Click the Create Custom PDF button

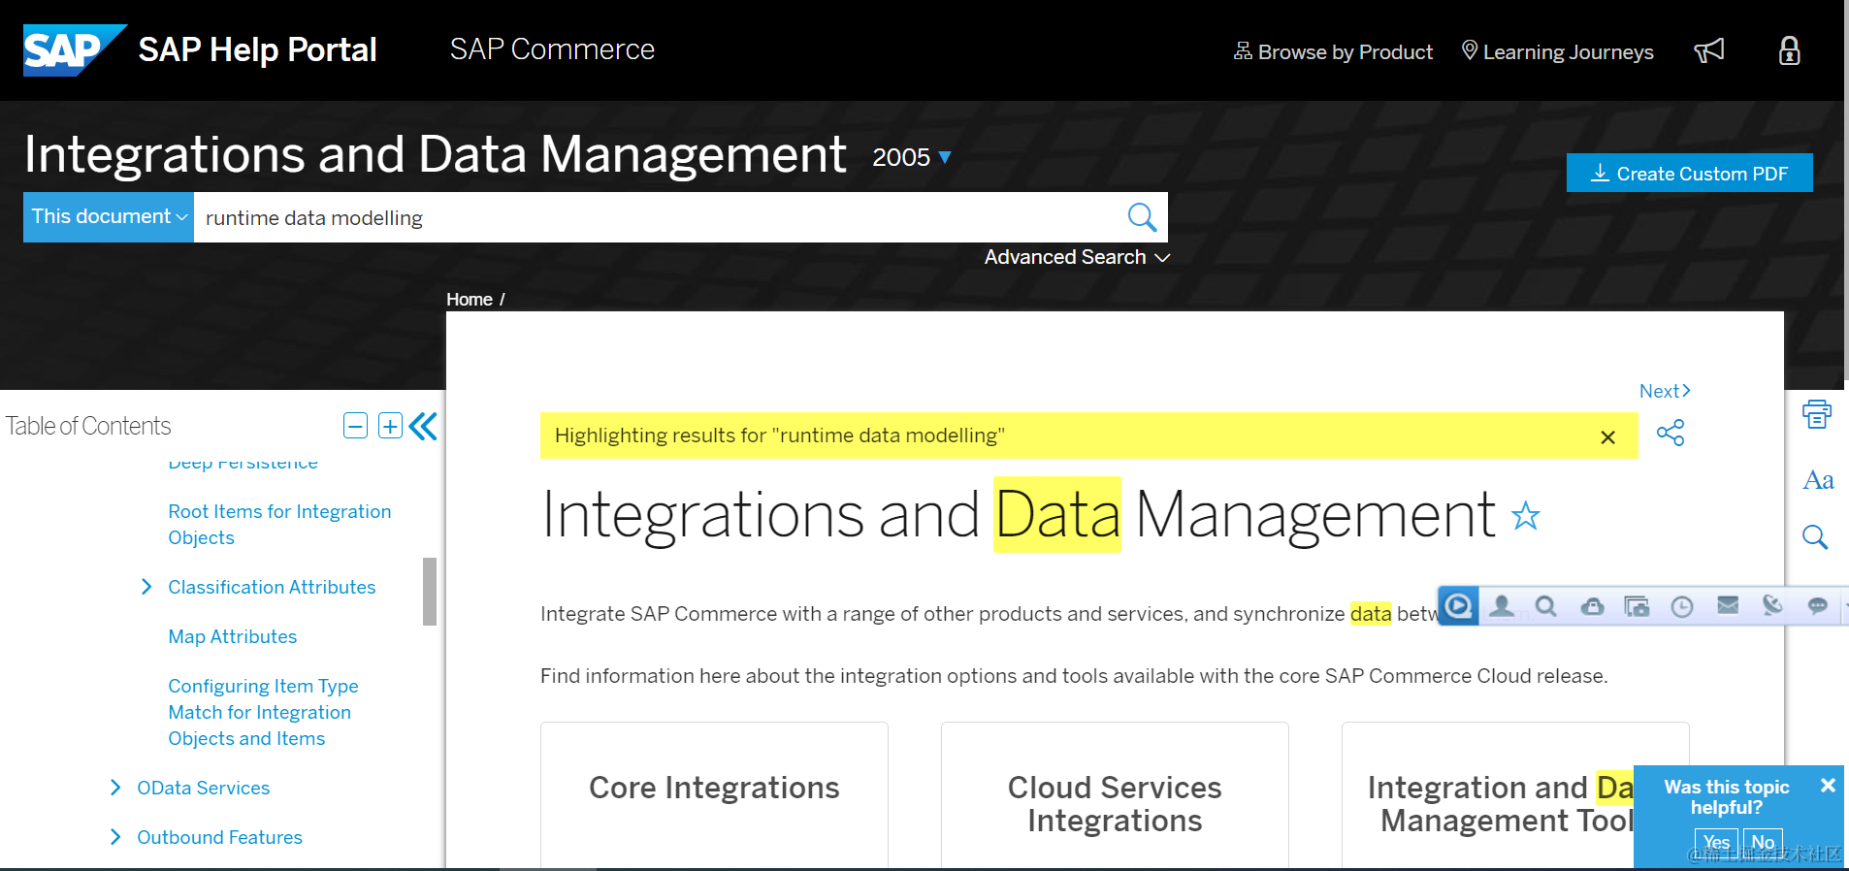point(1689,174)
